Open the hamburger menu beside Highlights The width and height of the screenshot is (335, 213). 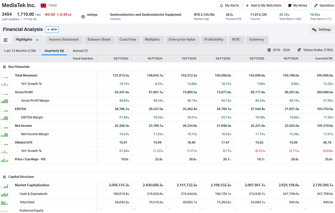point(5,40)
